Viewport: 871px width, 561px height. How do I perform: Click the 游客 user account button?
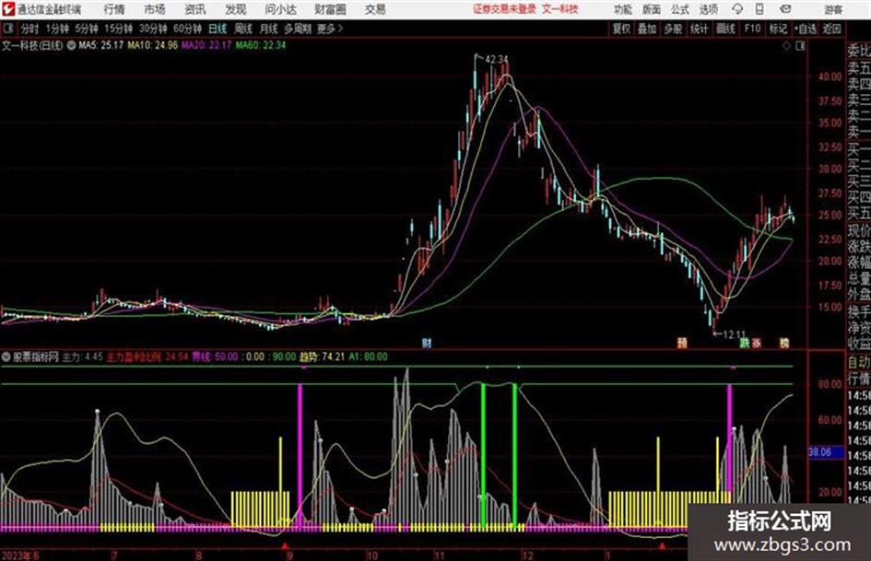(832, 9)
